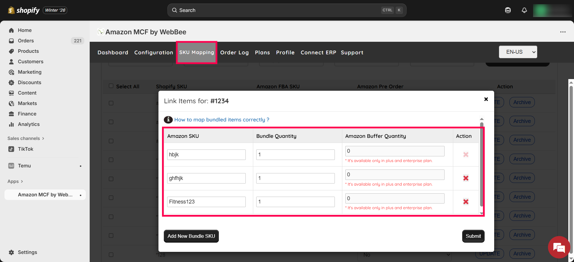Open 'How to map bundled items correctly' link
Viewport: 574px width, 262px height.
(x=222, y=120)
